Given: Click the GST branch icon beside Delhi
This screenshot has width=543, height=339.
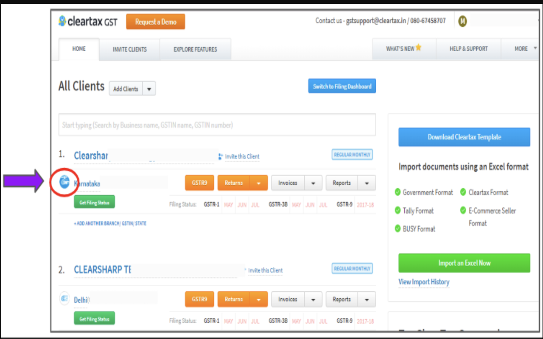Looking at the screenshot, I should (x=64, y=299).
